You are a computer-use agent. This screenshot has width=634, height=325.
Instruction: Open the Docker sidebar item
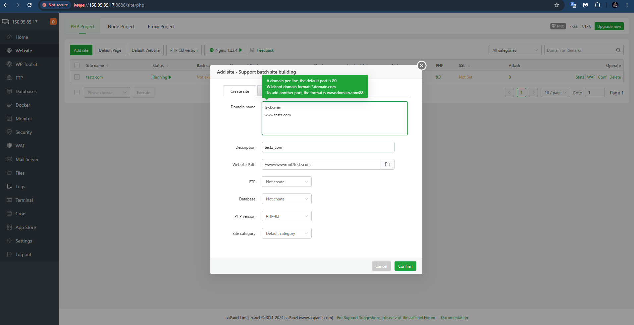click(x=29, y=105)
